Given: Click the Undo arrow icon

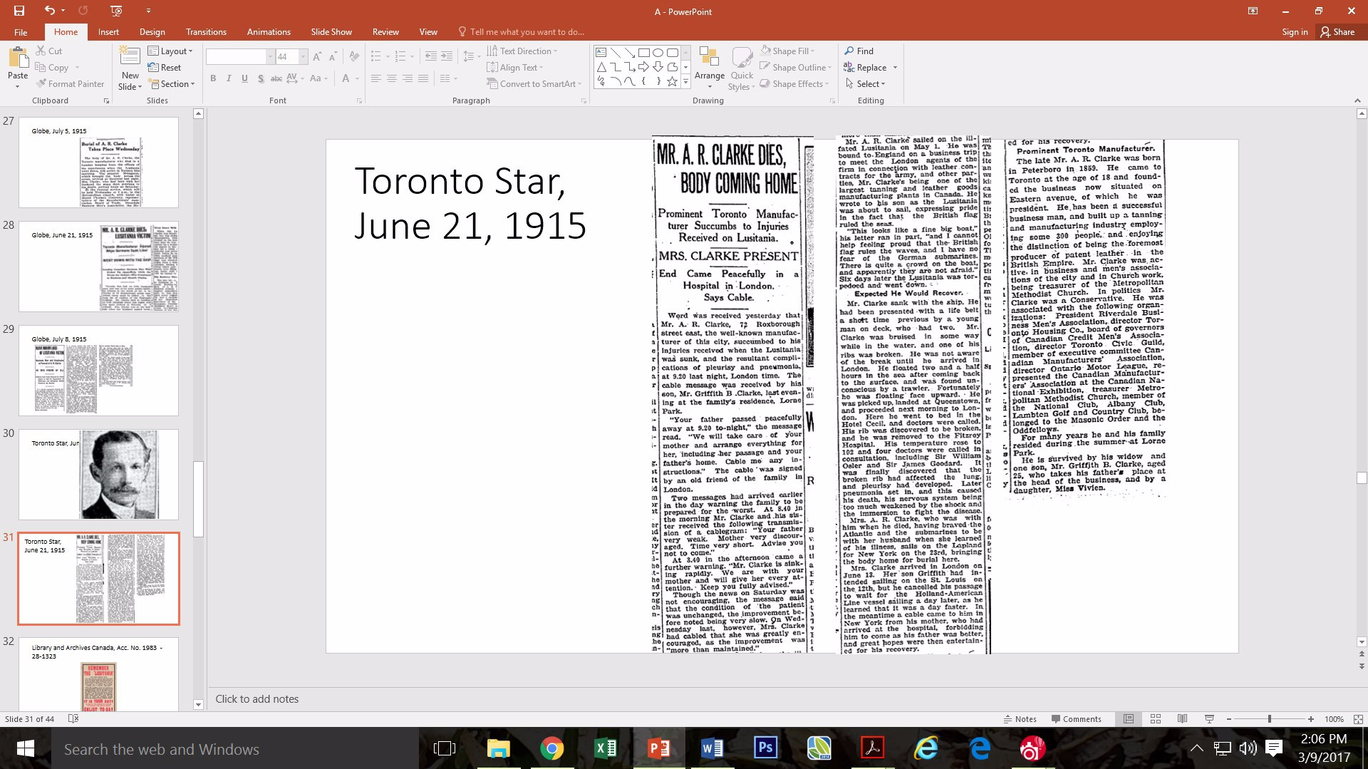Looking at the screenshot, I should point(49,11).
